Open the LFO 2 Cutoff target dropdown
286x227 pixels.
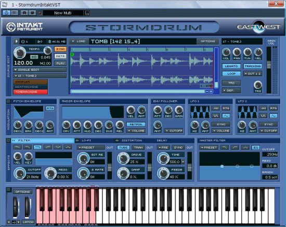point(268,131)
